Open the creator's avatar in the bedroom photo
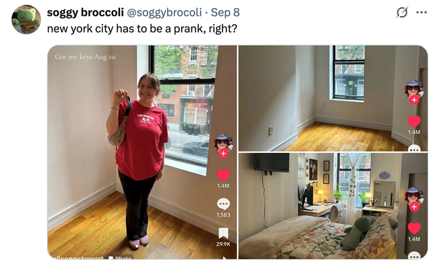 [414, 196]
